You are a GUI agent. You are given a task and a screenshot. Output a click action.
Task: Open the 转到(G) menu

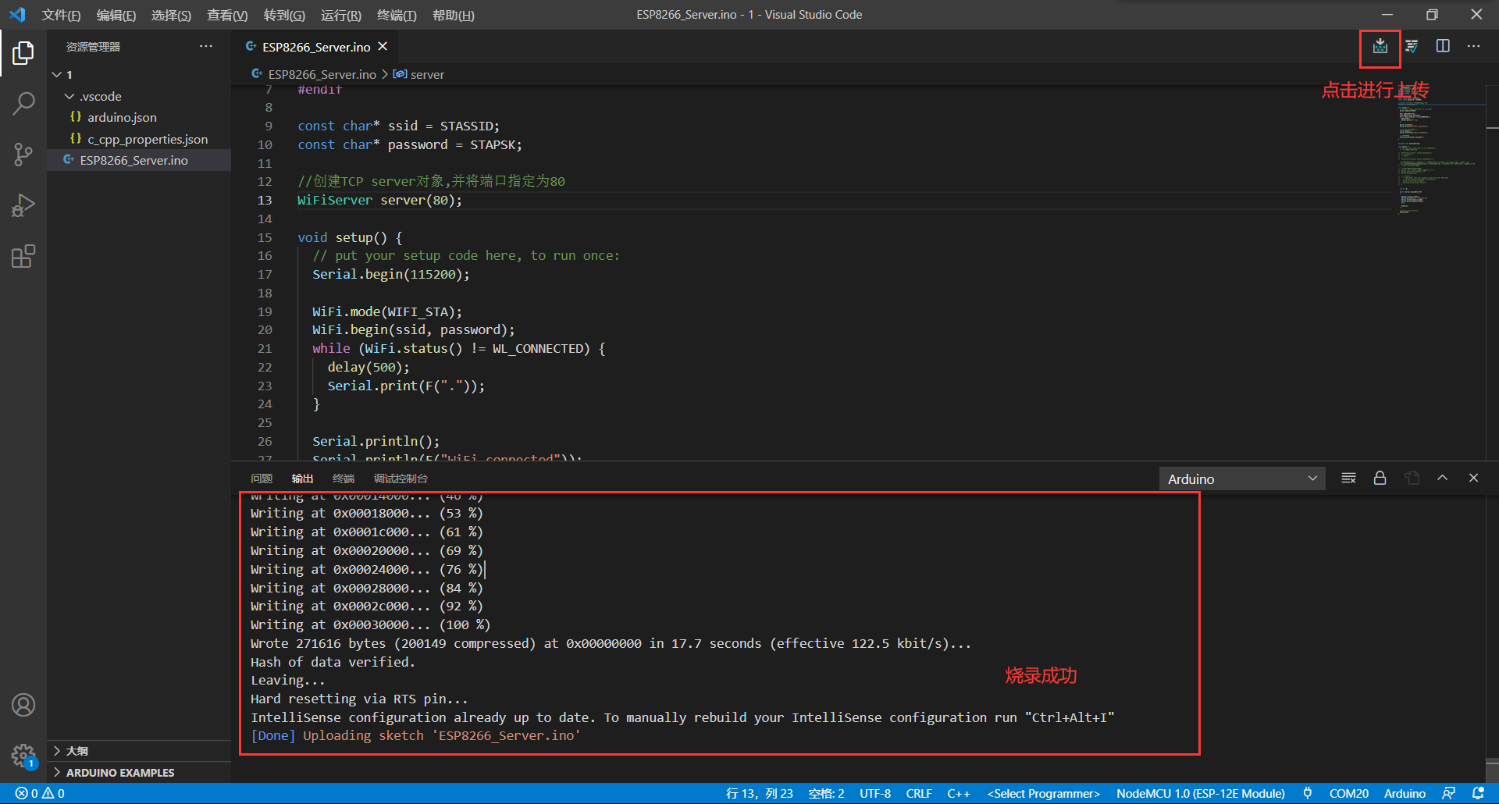click(x=284, y=16)
